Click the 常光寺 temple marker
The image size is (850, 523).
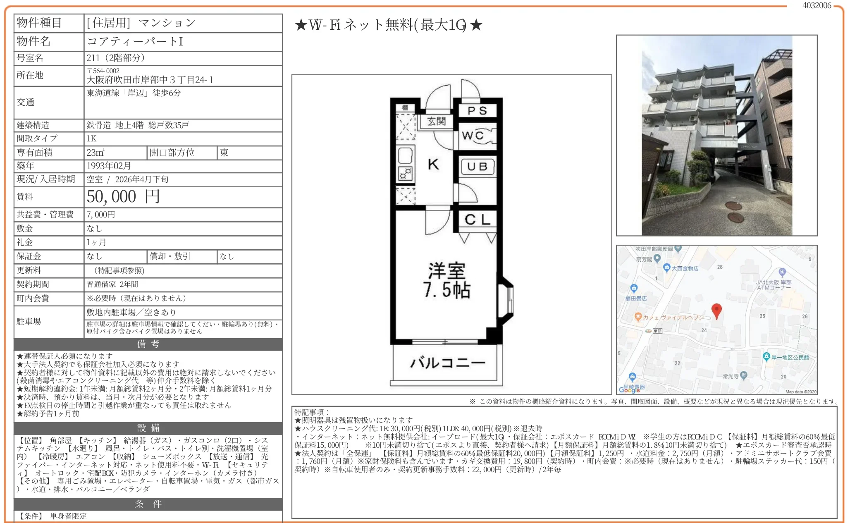744,375
